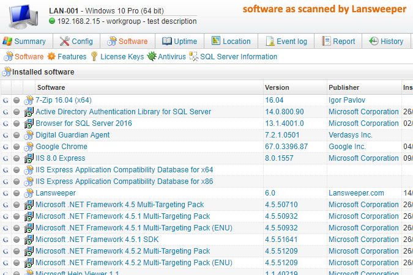This screenshot has width=413, height=275.
Task: Open the Summary tab
Action: point(24,42)
